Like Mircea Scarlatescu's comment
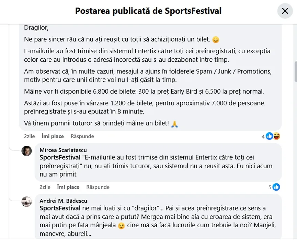The height and width of the screenshot is (240, 297). [x=68, y=187]
